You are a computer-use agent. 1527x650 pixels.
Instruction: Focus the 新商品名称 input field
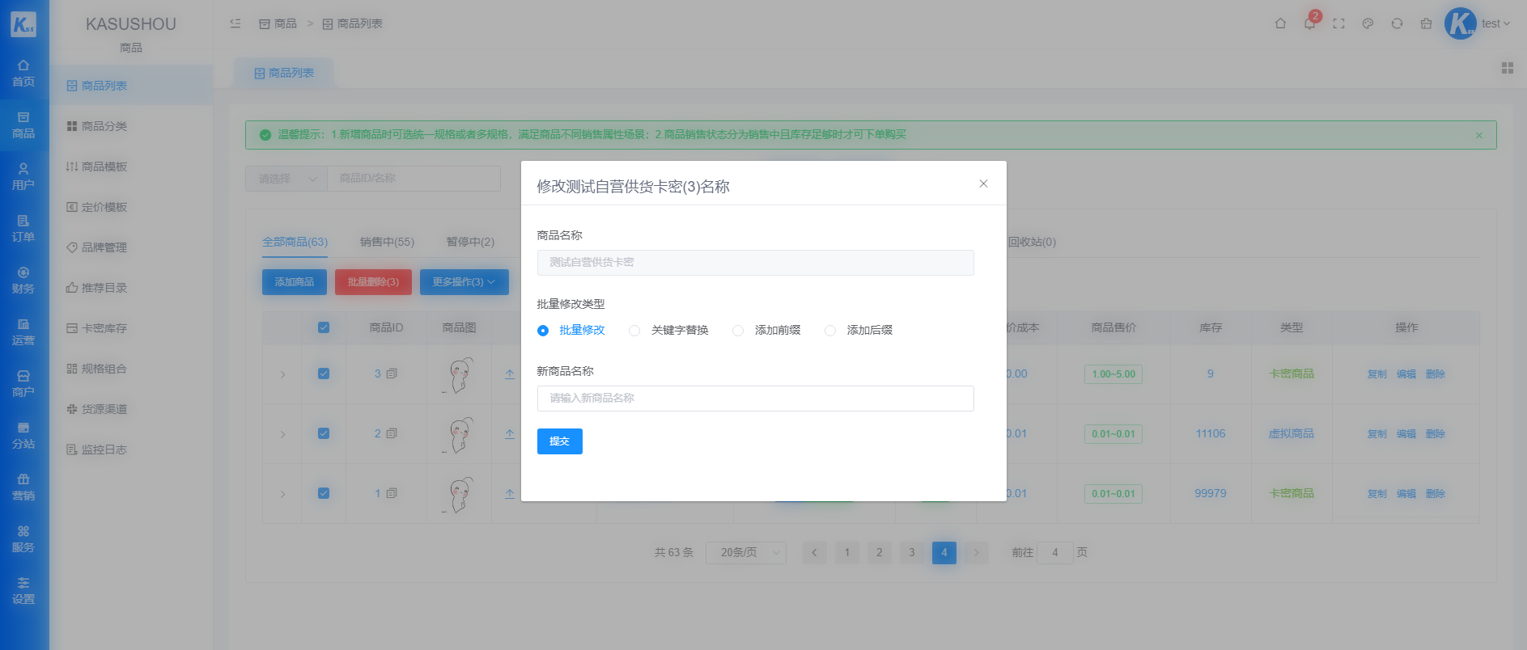756,399
